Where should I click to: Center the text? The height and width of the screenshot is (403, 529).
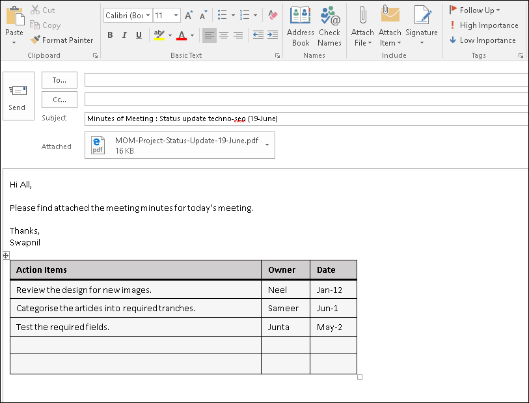[224, 35]
